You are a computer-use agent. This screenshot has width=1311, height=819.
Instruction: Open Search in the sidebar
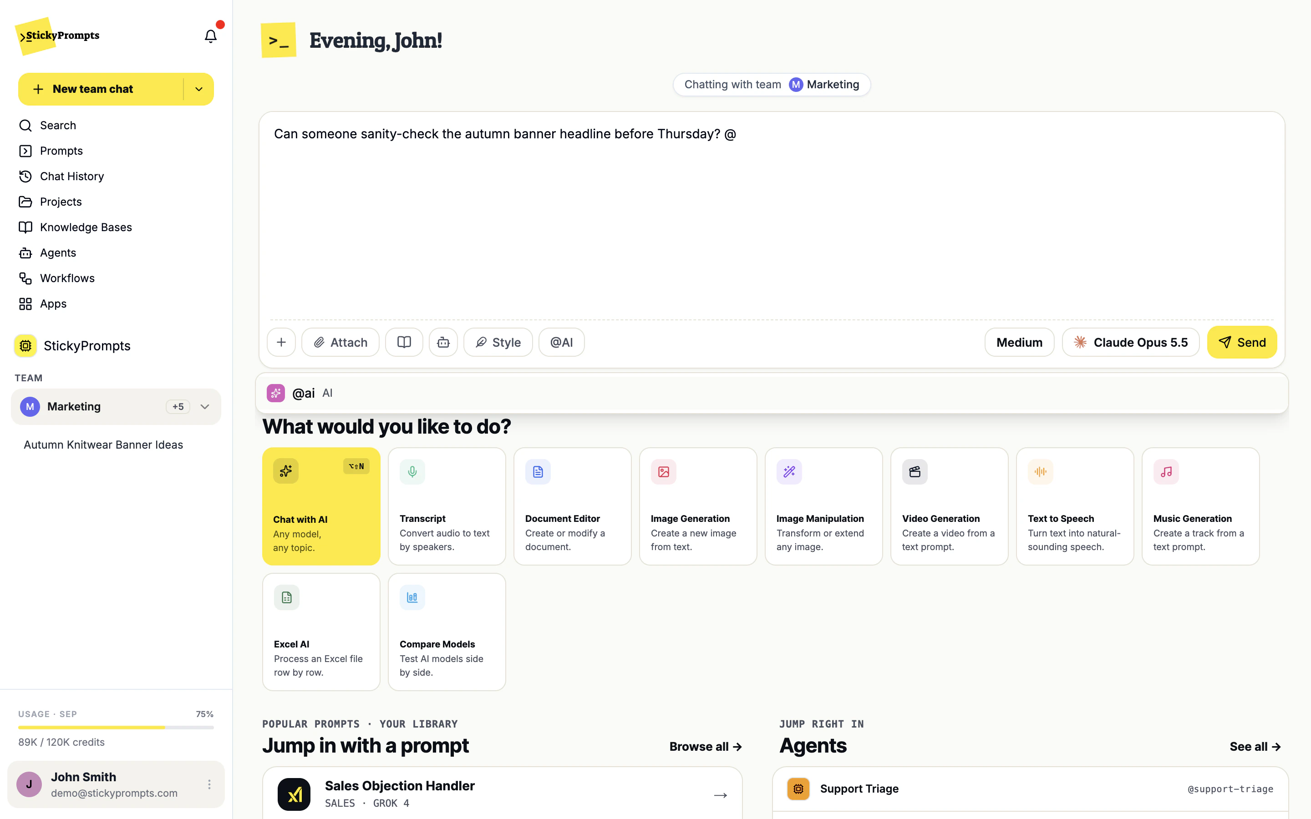(x=116, y=125)
